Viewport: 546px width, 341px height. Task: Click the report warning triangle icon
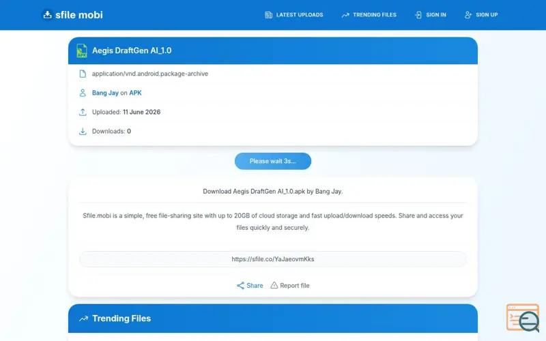(x=274, y=285)
